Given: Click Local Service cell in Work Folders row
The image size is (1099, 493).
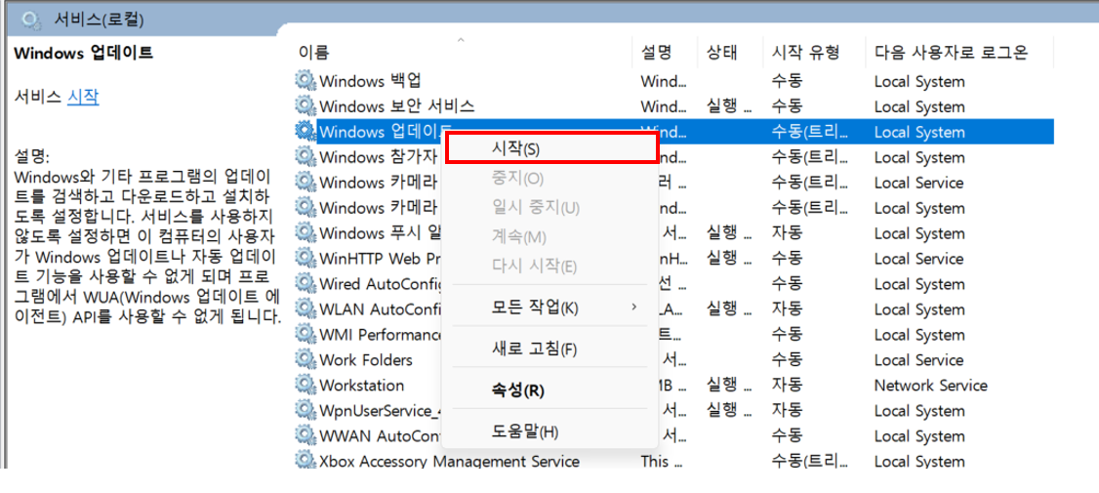Looking at the screenshot, I should coord(918,360).
